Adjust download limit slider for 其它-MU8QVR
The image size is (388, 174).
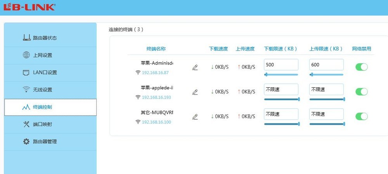pos(282,124)
